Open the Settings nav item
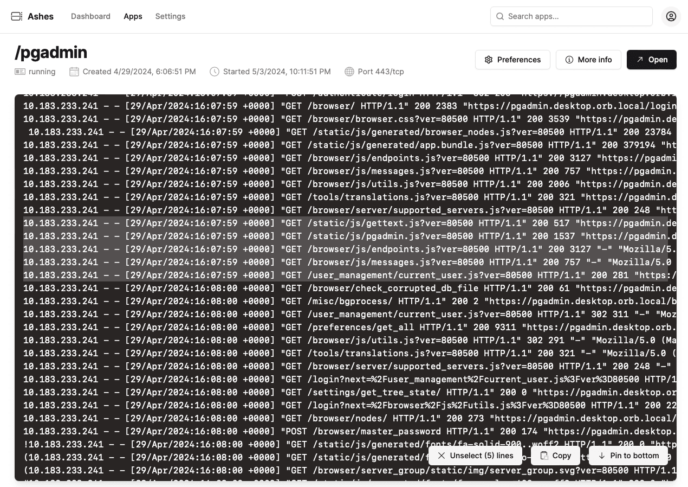Viewport: 688px width, 487px height. pyautogui.click(x=170, y=16)
